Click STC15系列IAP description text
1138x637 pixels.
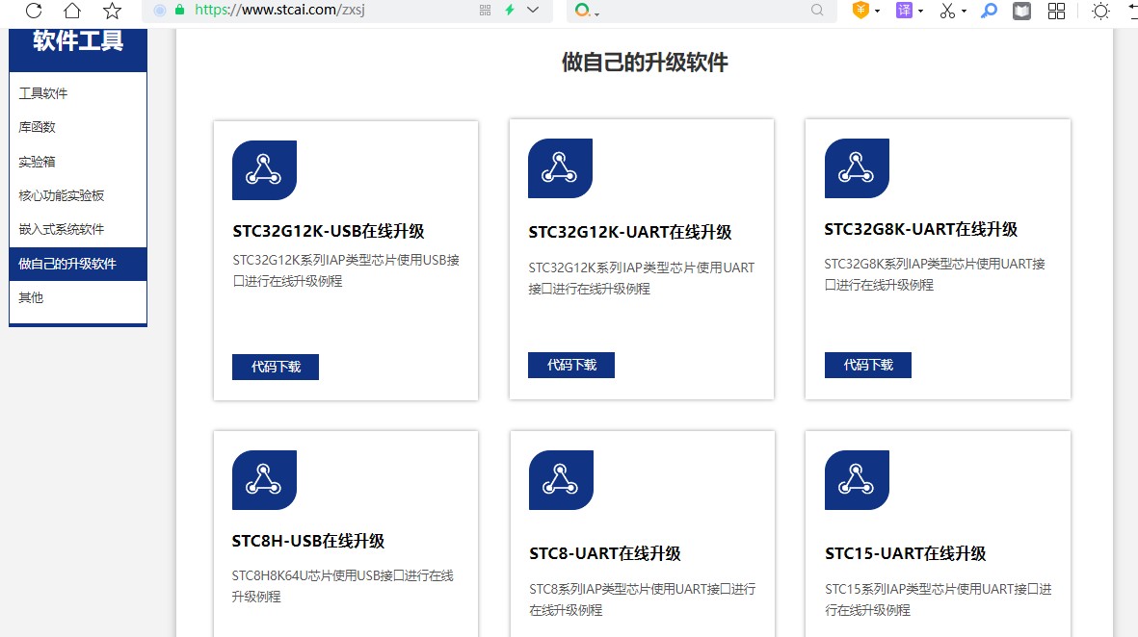coord(939,599)
